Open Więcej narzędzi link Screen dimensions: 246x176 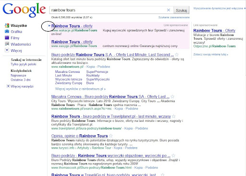point(22,86)
